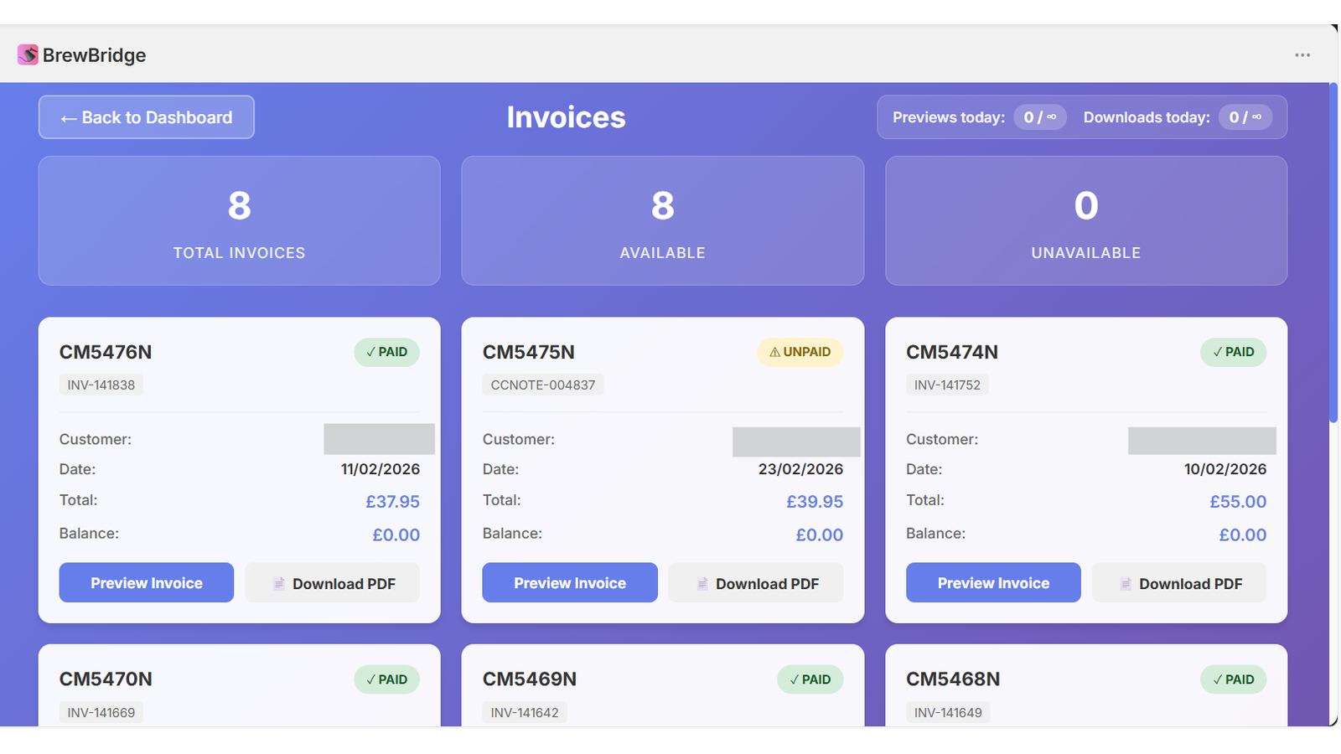1341x754 pixels.
Task: Download PDF for CM5476N
Action: pos(332,583)
